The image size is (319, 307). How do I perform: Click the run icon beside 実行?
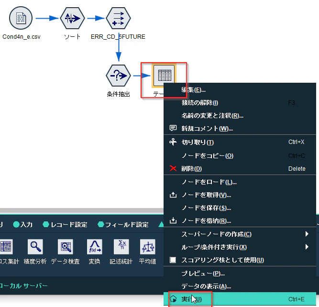[173, 299]
